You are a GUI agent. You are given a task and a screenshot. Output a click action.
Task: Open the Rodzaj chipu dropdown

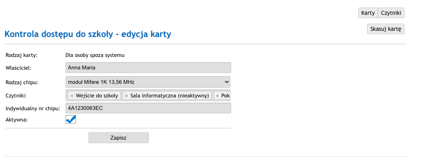pos(148,82)
